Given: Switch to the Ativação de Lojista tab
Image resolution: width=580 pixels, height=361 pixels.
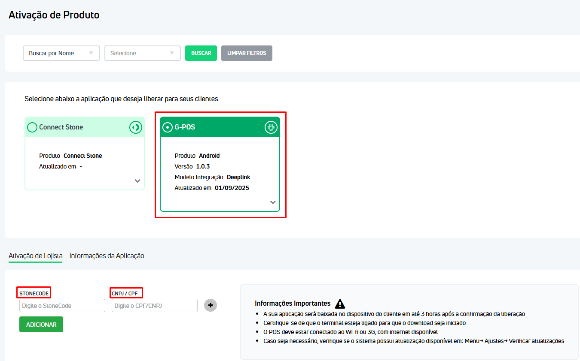Looking at the screenshot, I should click(x=35, y=256).
